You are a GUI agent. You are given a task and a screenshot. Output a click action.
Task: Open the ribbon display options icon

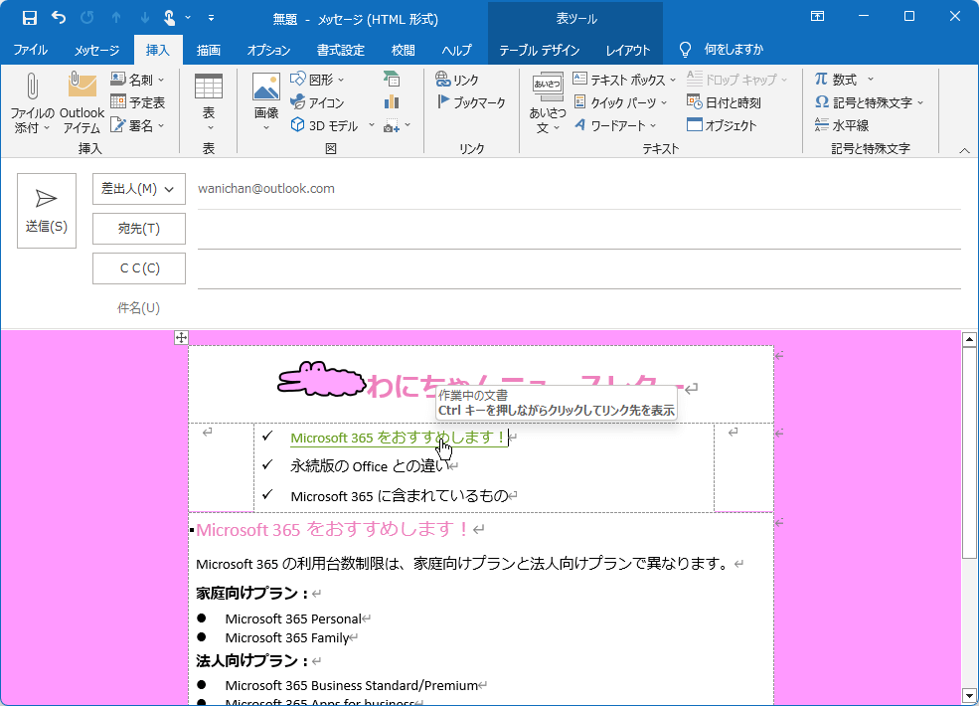pyautogui.click(x=817, y=16)
